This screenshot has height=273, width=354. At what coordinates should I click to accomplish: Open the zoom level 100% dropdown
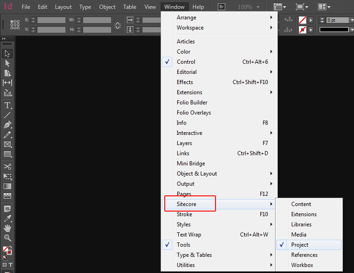[249, 7]
